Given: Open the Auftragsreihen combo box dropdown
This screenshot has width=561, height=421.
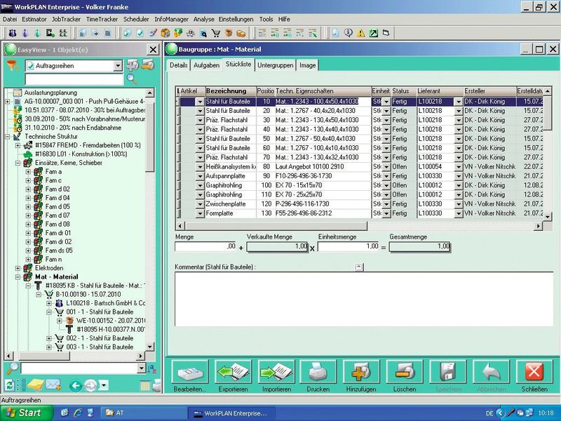Looking at the screenshot, I should pyautogui.click(x=118, y=66).
